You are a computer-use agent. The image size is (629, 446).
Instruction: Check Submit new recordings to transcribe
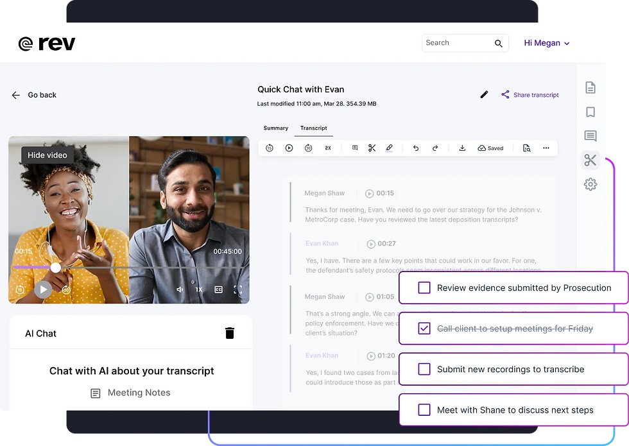(x=424, y=369)
